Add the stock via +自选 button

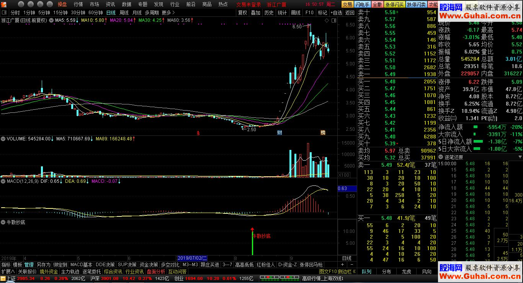point(336,13)
